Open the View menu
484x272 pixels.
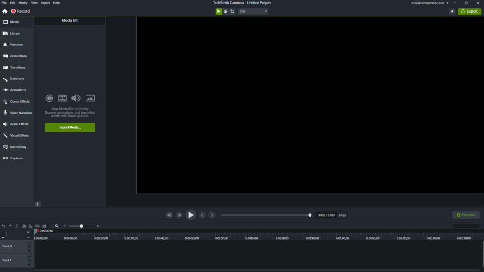tap(34, 3)
